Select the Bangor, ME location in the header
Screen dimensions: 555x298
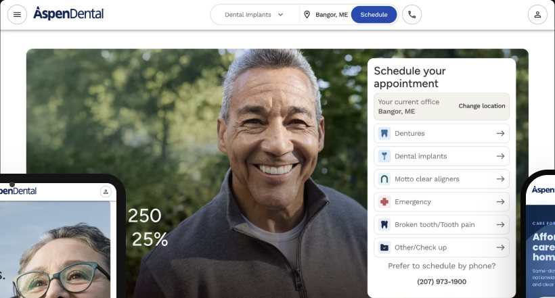pos(332,14)
